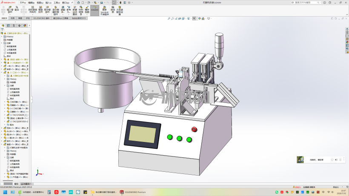Click the Smart Fasteners (智能扣件) icon
This screenshot has width=349, height=196.
pyautogui.click(x=40, y=9)
